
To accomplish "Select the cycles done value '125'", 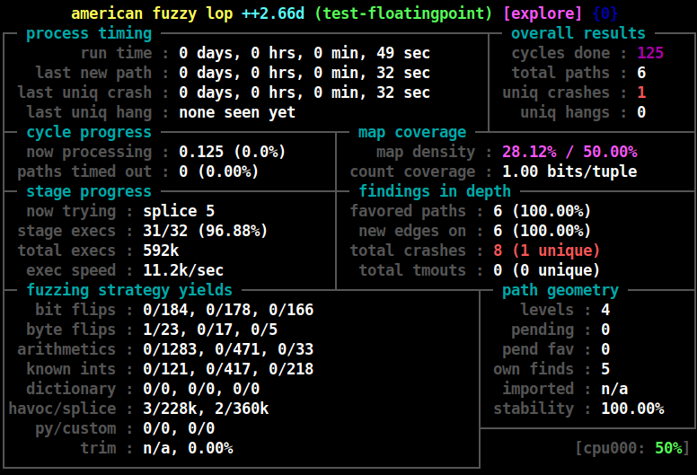I will (x=650, y=53).
